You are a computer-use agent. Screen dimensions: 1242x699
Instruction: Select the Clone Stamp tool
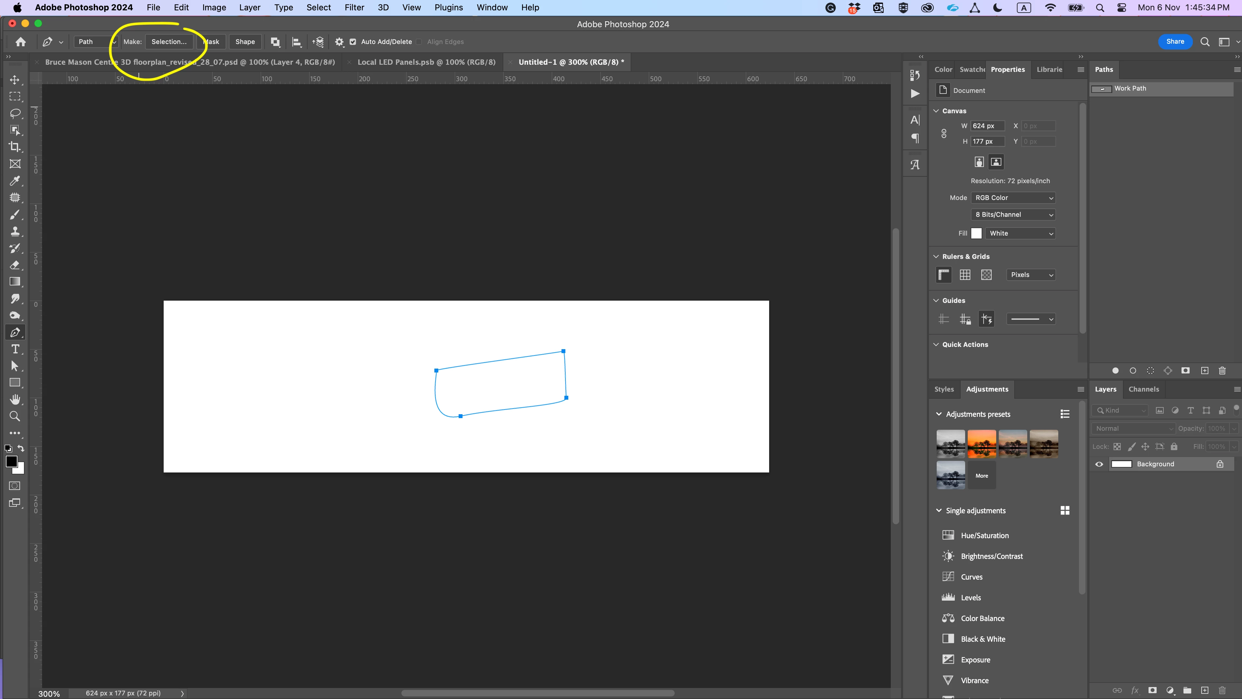click(15, 232)
